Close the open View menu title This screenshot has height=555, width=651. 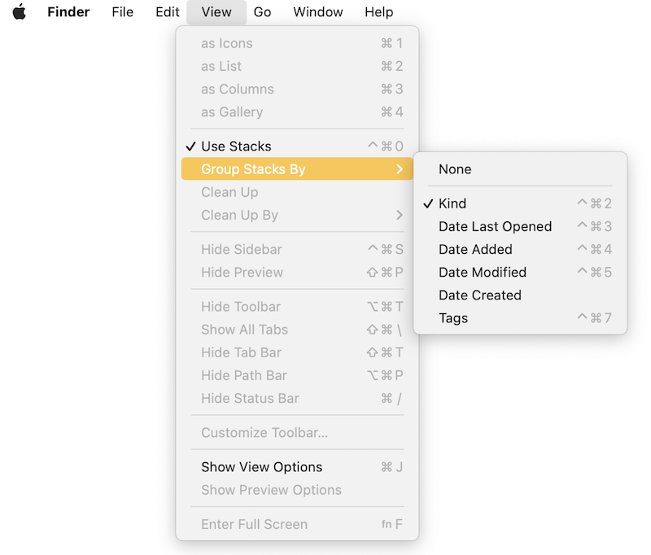point(216,12)
